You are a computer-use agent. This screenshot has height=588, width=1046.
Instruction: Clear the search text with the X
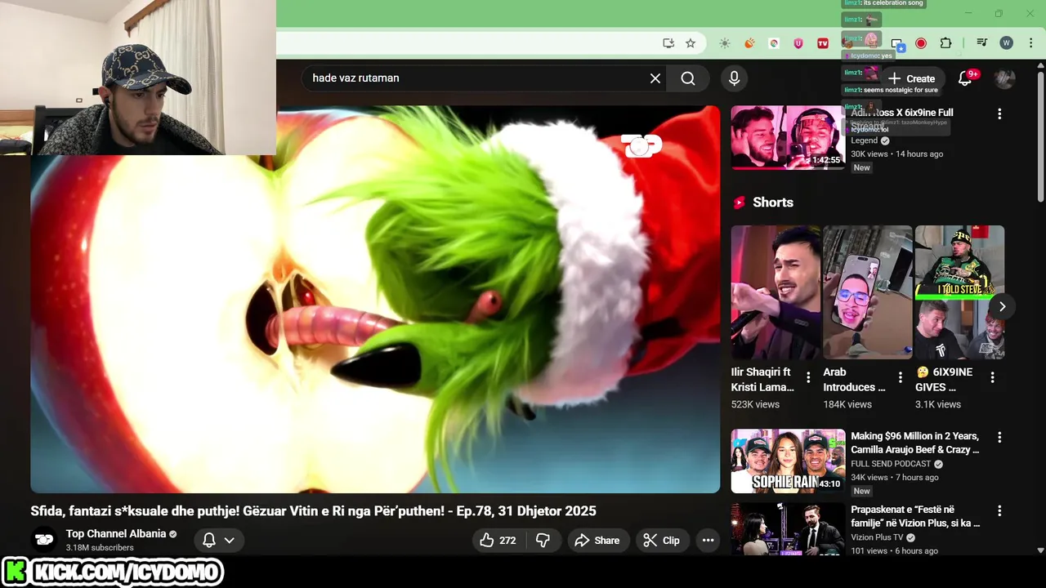(655, 78)
